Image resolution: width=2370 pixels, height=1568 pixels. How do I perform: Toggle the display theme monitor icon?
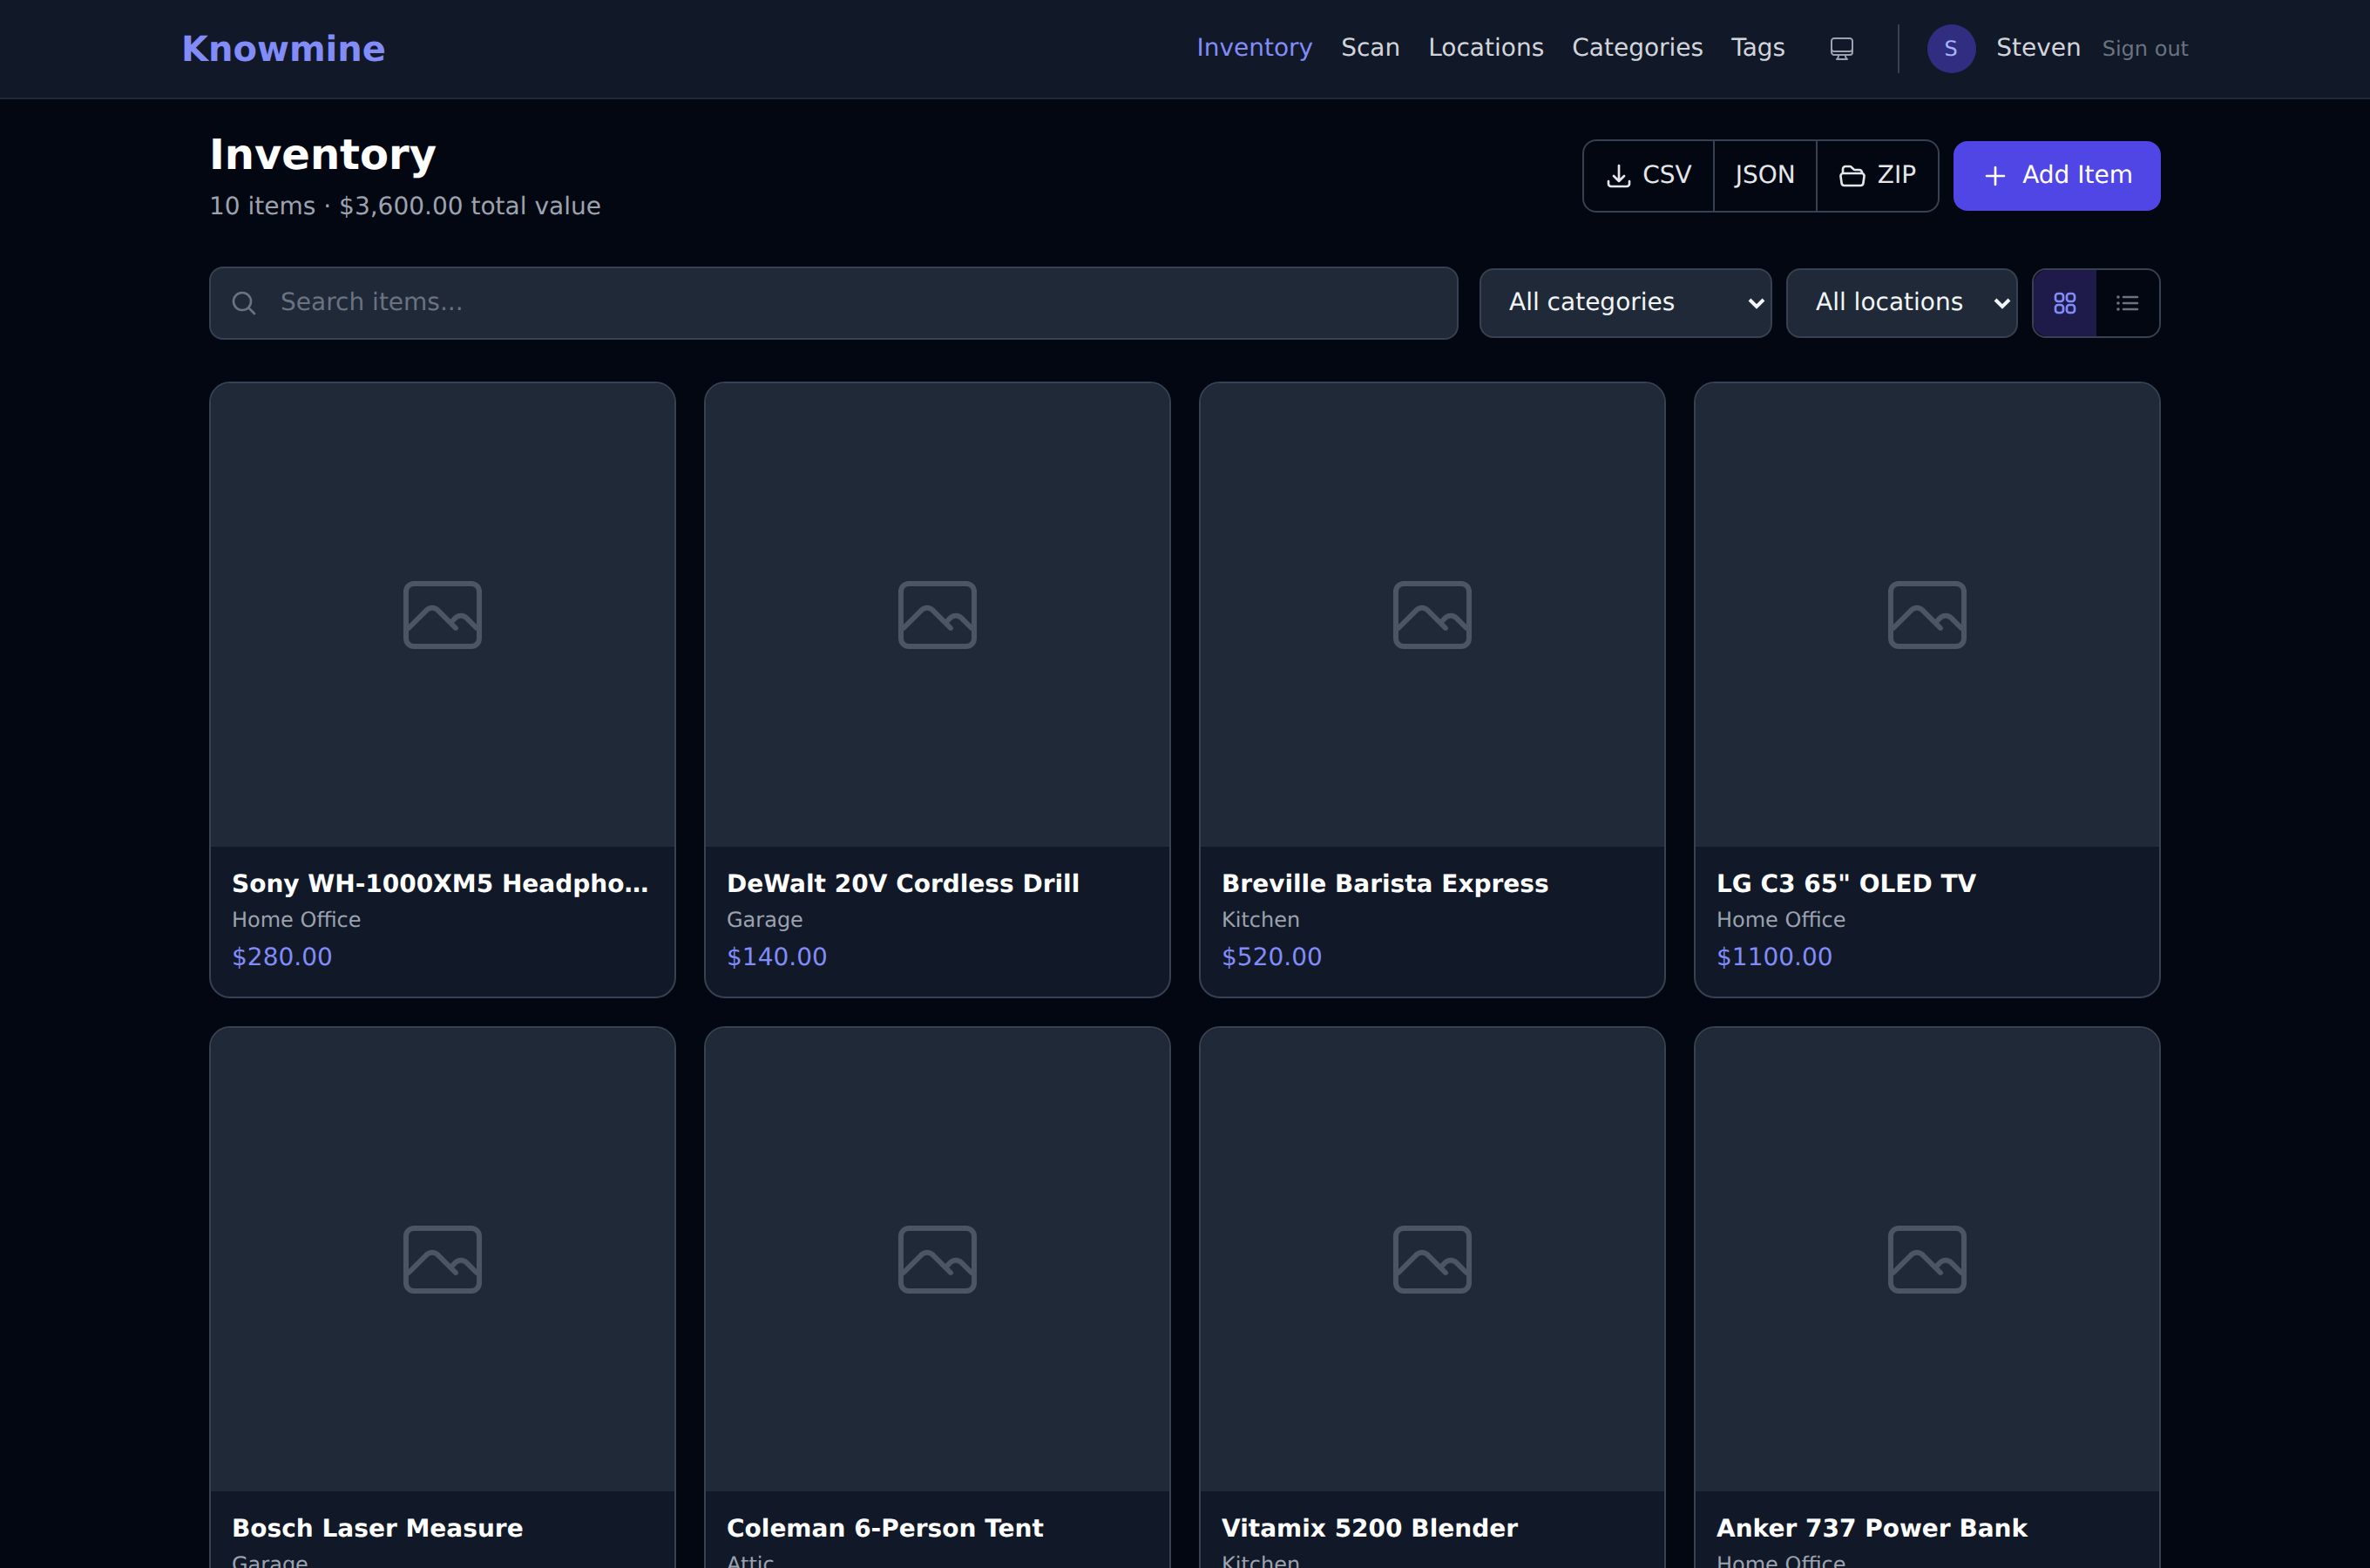(1841, 48)
